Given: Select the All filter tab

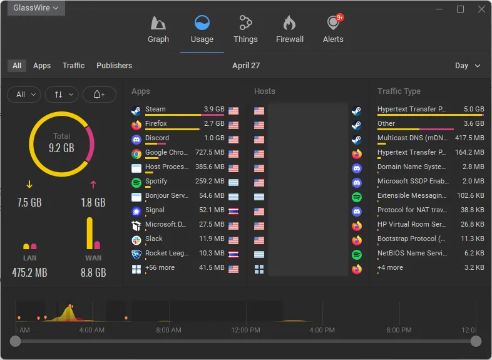Looking at the screenshot, I should (17, 66).
